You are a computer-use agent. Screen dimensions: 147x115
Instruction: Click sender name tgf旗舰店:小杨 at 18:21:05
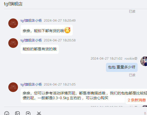click(31, 85)
